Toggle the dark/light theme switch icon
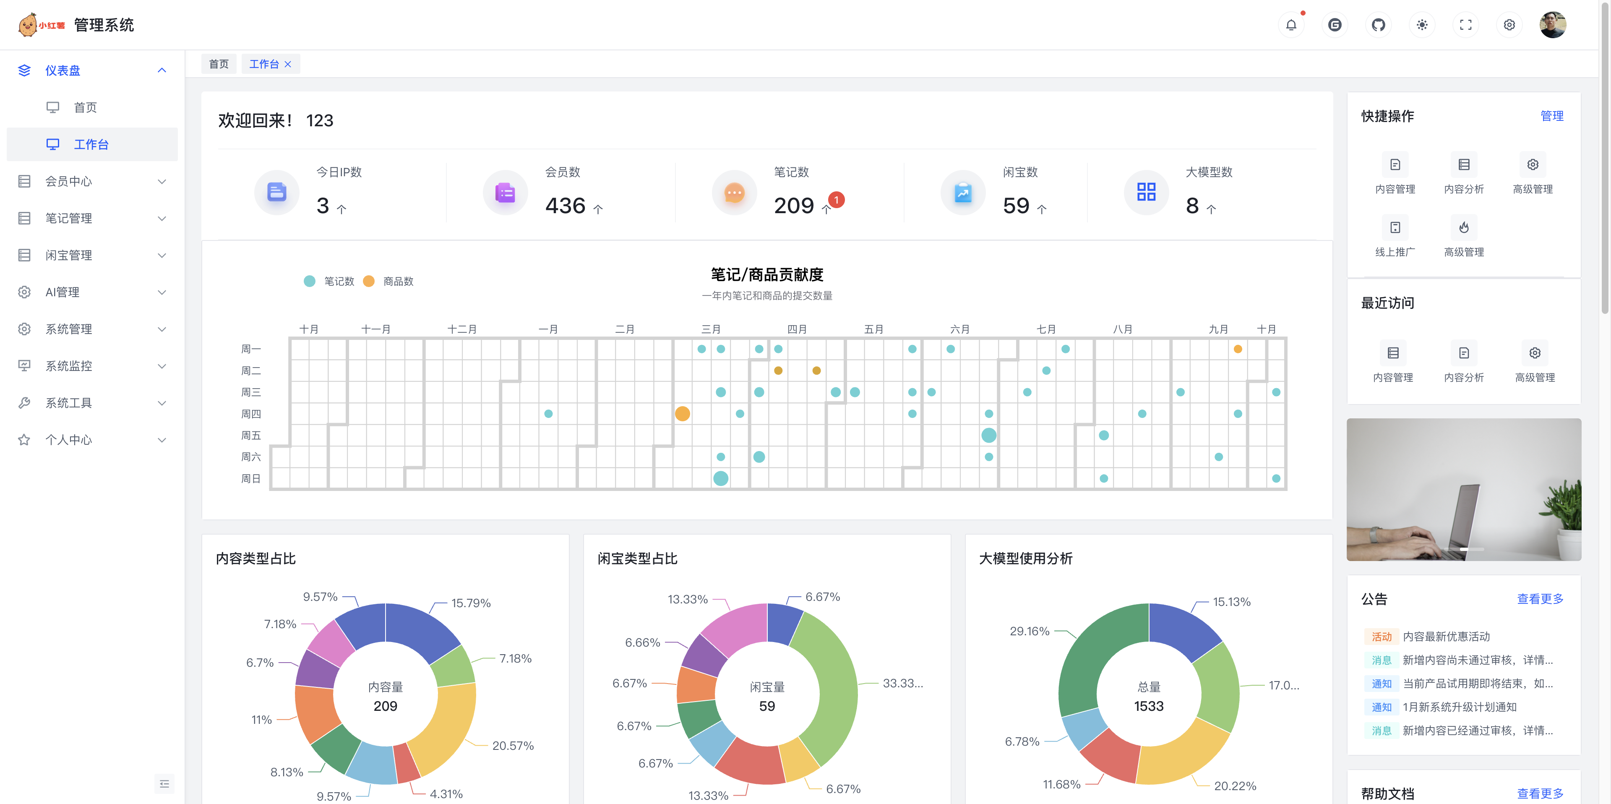 click(1421, 25)
